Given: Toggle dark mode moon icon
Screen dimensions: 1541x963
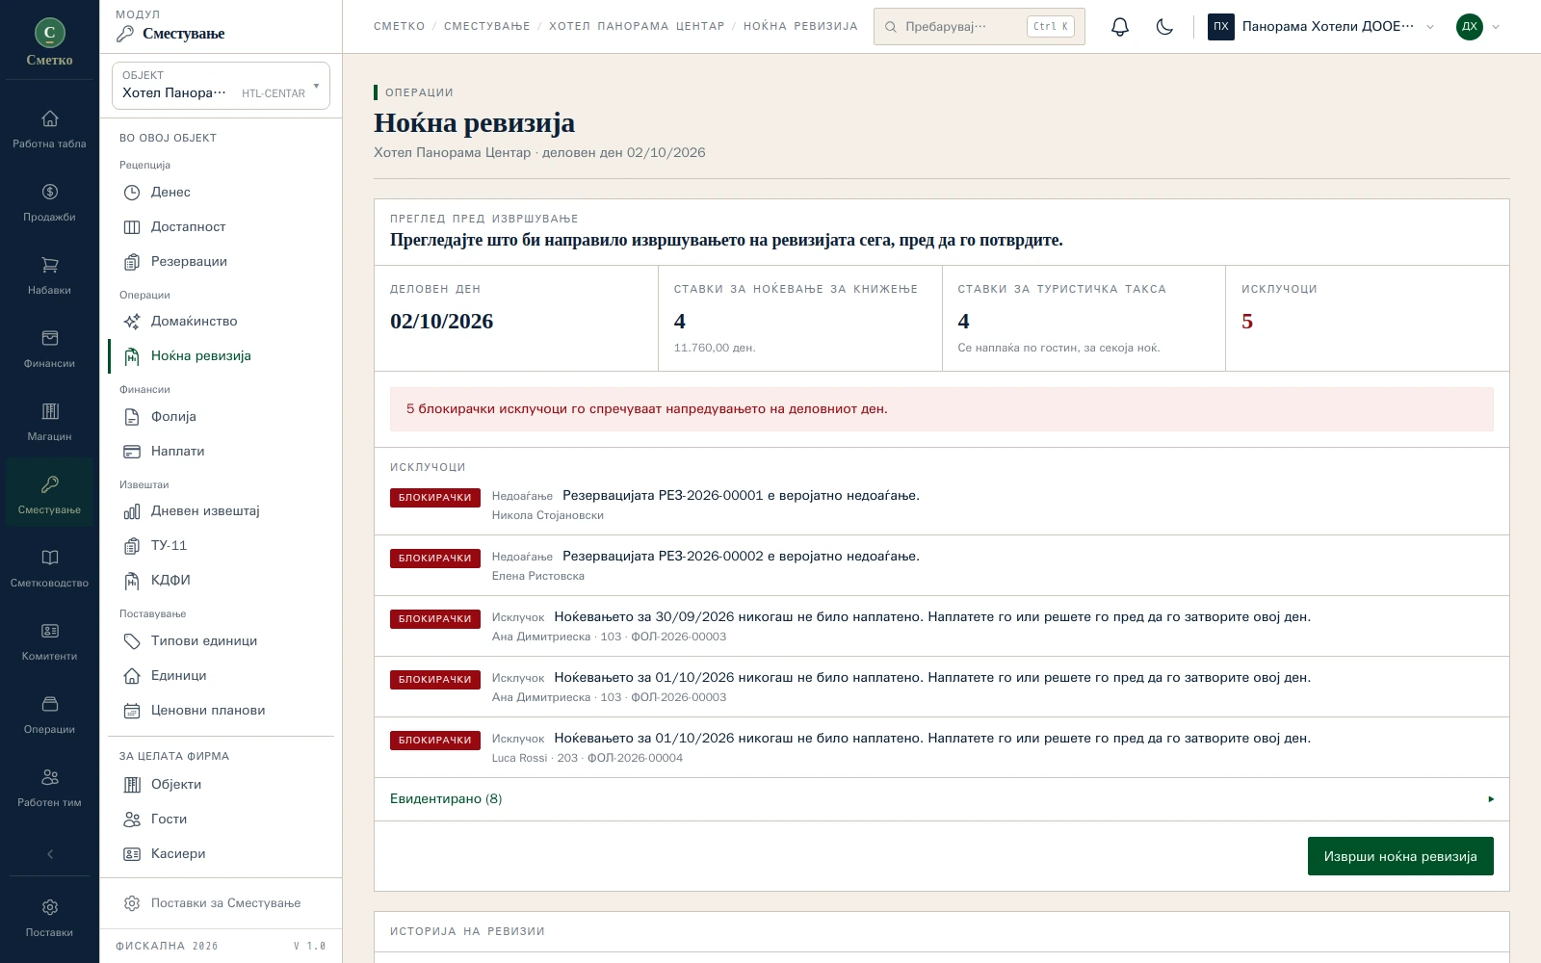Looking at the screenshot, I should coord(1164,27).
